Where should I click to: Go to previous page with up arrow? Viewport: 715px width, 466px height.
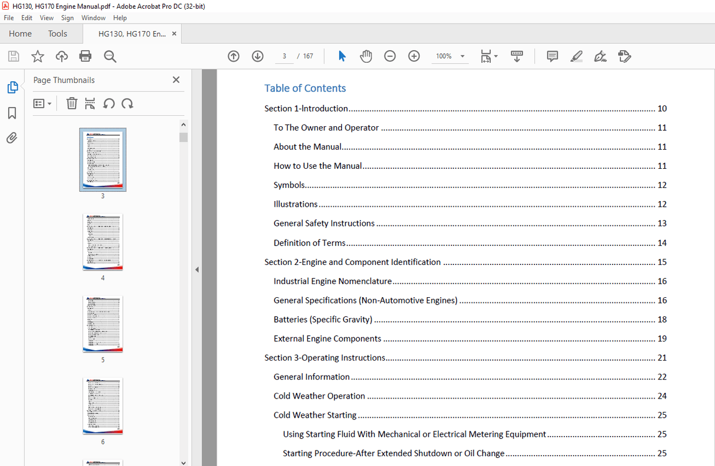[x=234, y=56]
